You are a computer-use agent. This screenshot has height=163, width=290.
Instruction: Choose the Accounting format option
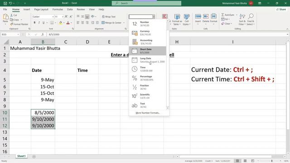pos(147,42)
